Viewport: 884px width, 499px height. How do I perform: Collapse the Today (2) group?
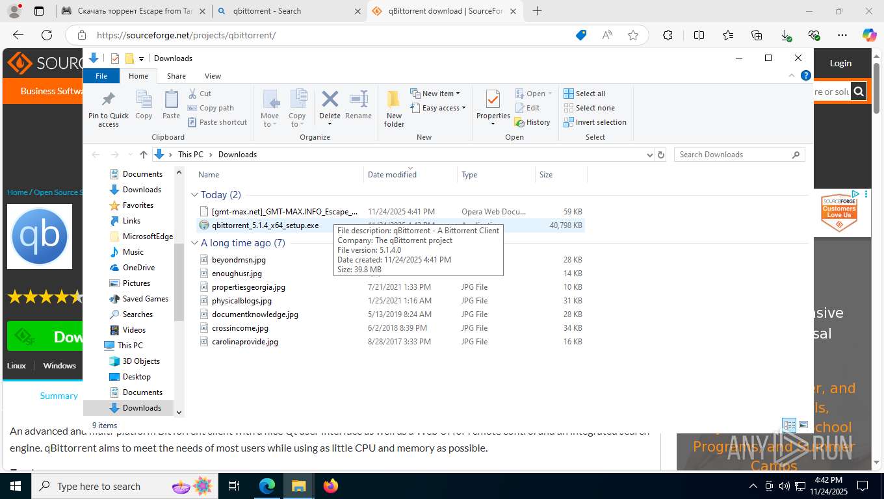(x=194, y=195)
